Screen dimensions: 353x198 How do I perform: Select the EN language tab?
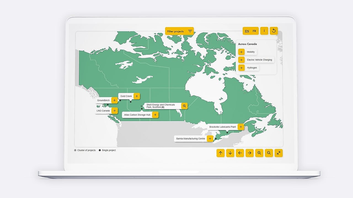point(247,31)
